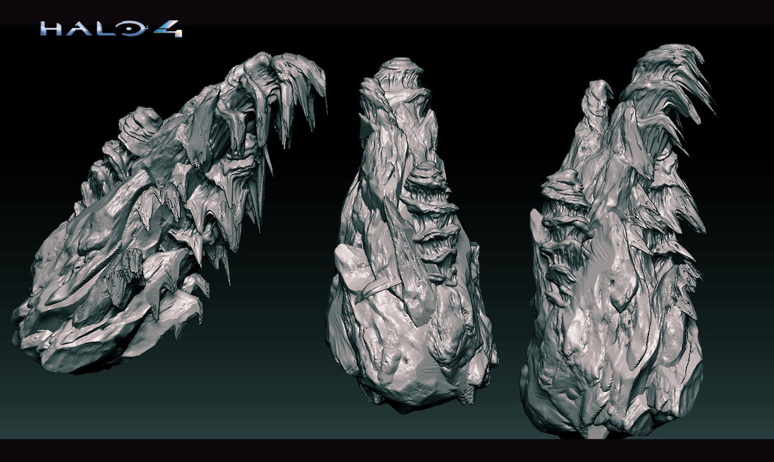The image size is (774, 462).
Task: Select the tilted rock sculpt on the left
Action: click(169, 212)
